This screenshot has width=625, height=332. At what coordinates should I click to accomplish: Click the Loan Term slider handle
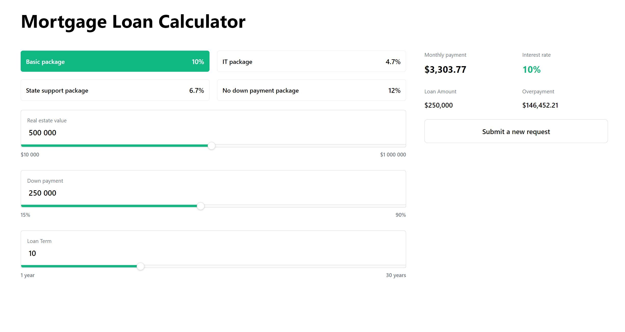(140, 266)
